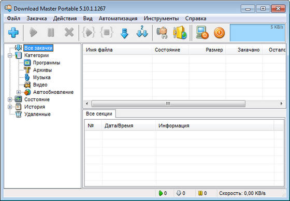Screen dimensions: 290x201
Task: Select Удаленные in the tree
Action: (37, 114)
